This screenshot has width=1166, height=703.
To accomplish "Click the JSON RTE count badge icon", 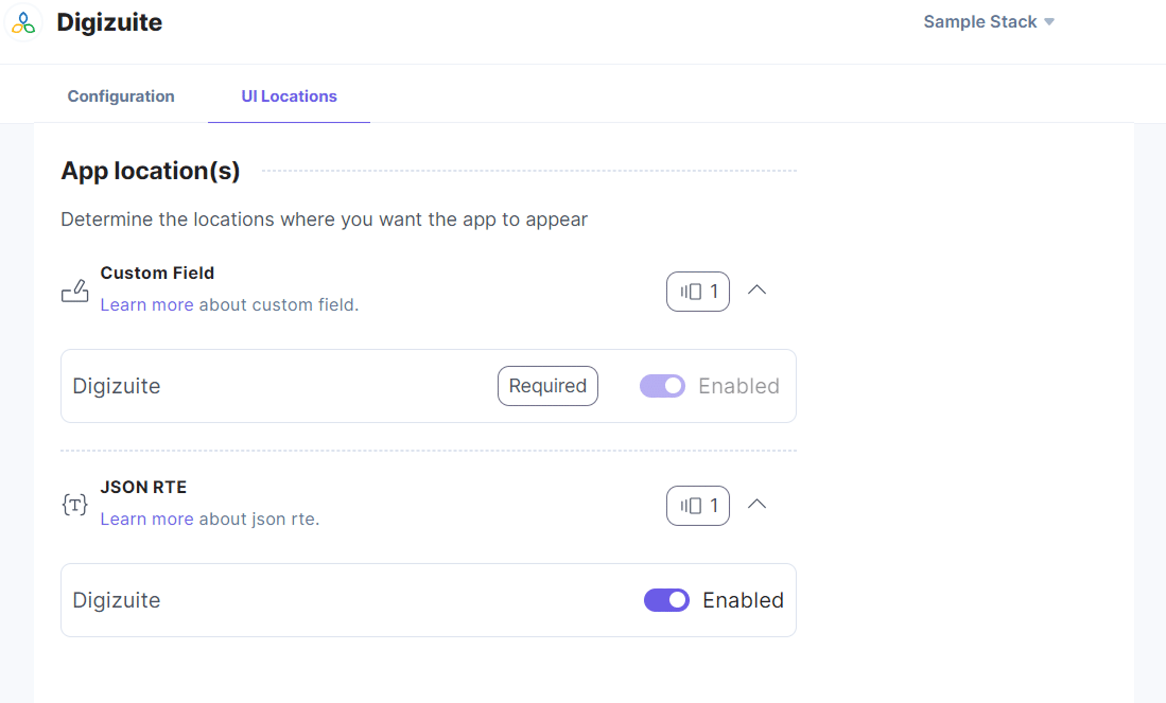I will [690, 506].
